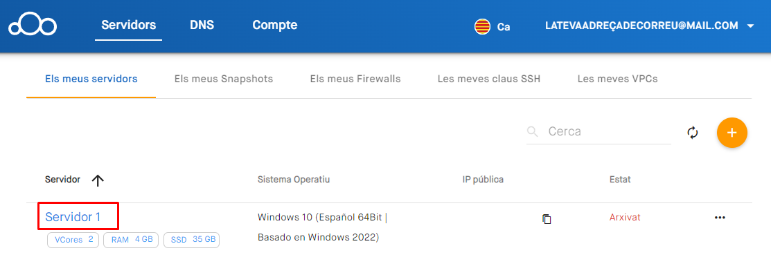Image resolution: width=771 pixels, height=255 pixels.
Task: Copy the public IP address
Action: 547,218
